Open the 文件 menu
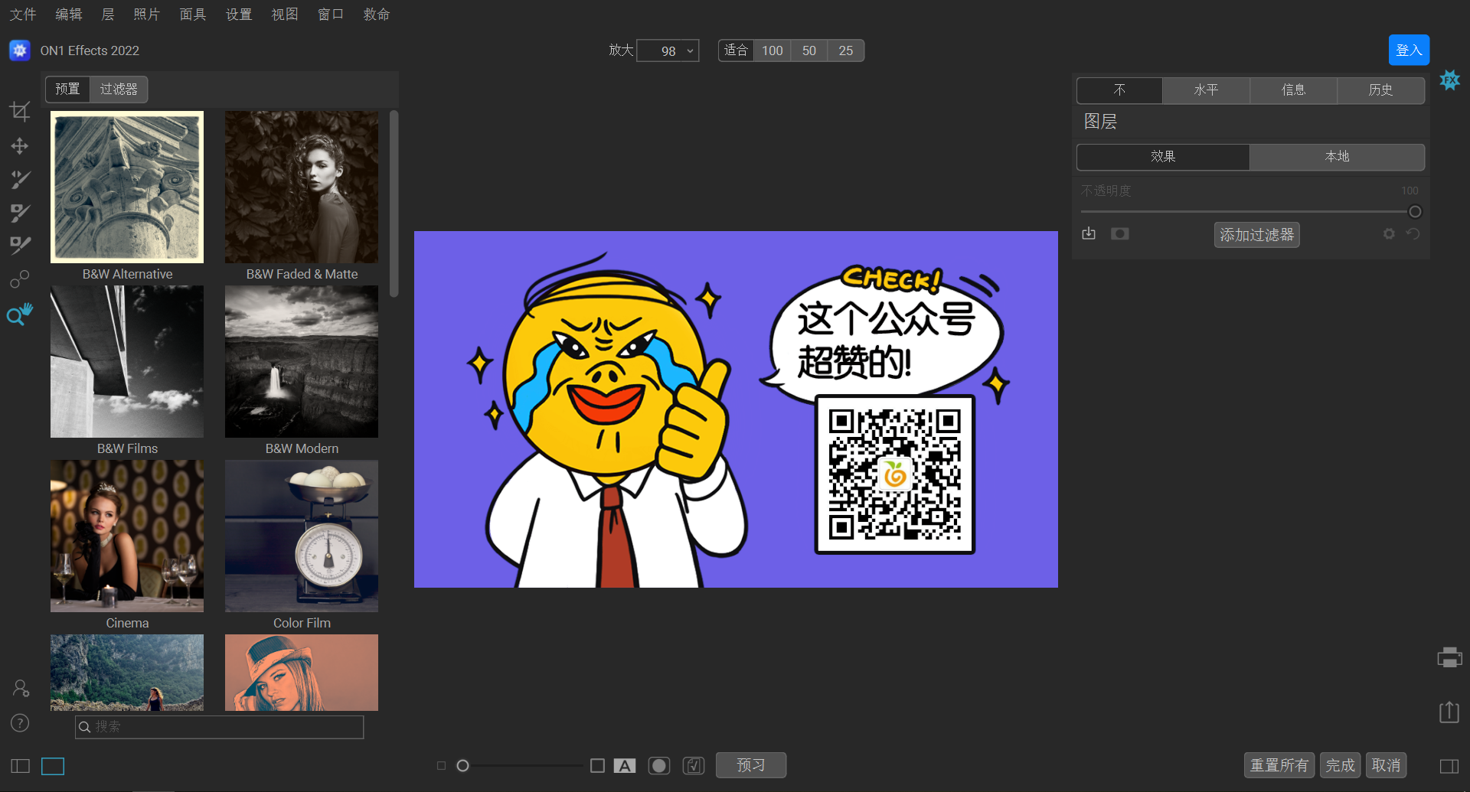This screenshot has width=1470, height=792. pos(23,15)
